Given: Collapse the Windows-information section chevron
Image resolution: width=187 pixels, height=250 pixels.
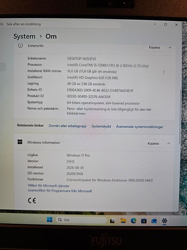Looking at the screenshot, I should (x=168, y=143).
